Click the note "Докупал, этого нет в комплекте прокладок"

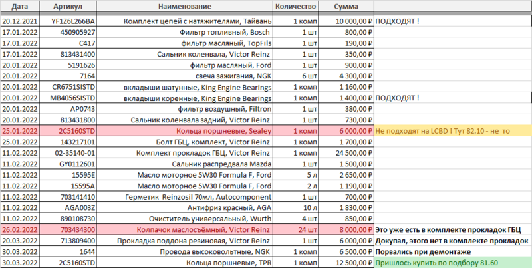tap(452, 239)
